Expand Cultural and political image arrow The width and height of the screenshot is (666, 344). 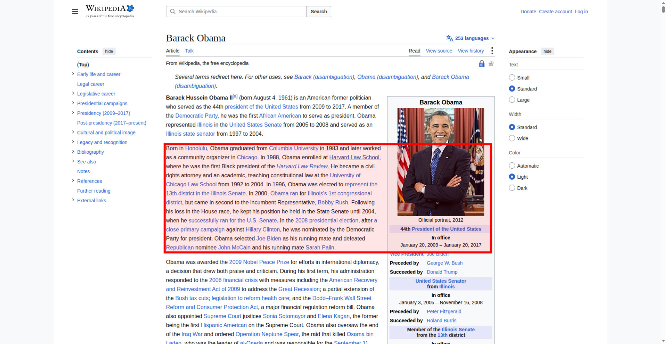pos(73,132)
